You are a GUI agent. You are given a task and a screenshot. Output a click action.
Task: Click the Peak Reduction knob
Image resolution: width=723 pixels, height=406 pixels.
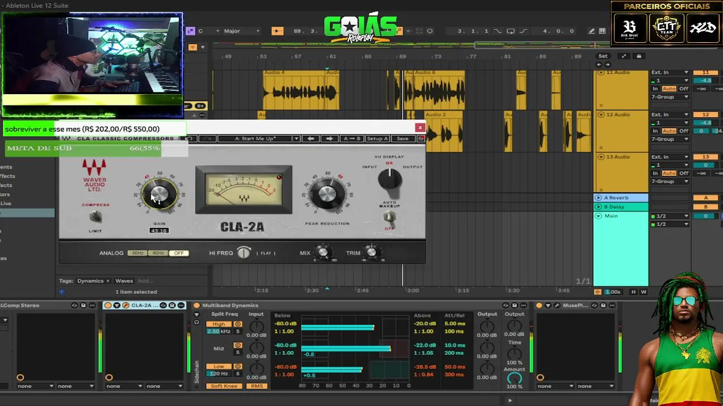click(x=327, y=195)
